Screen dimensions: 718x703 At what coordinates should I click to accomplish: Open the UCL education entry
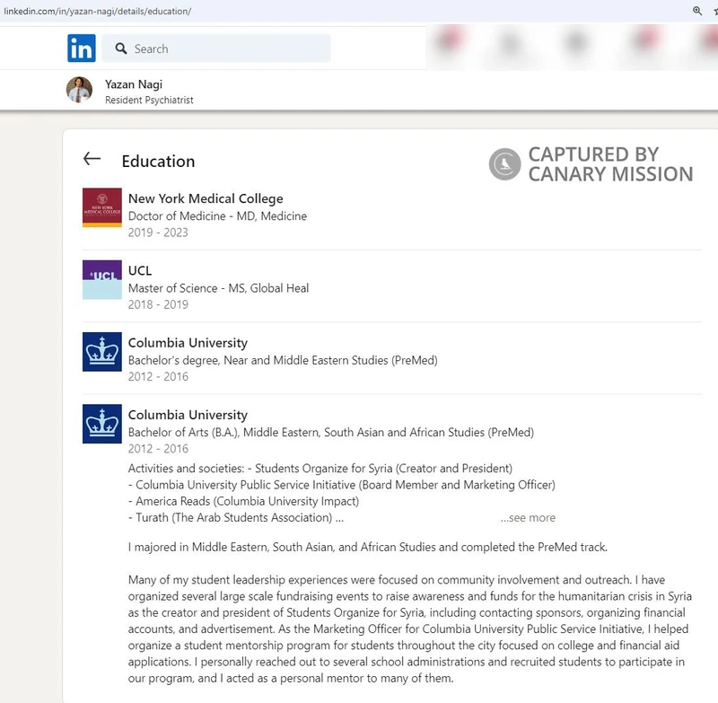point(139,270)
